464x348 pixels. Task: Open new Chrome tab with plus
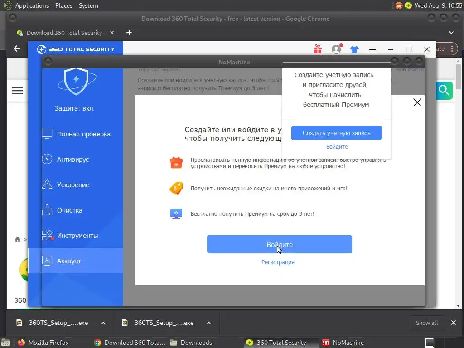pos(129,33)
